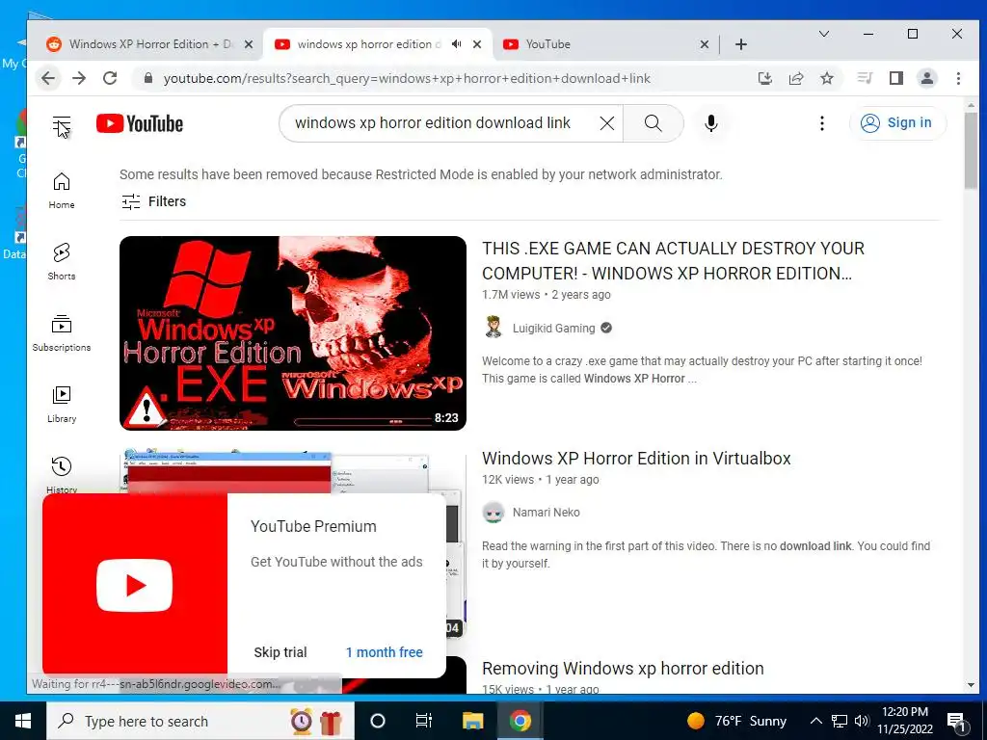Screen dimensions: 987x740
Task: Open Luigikid Gaming channel name
Action: 553,328
